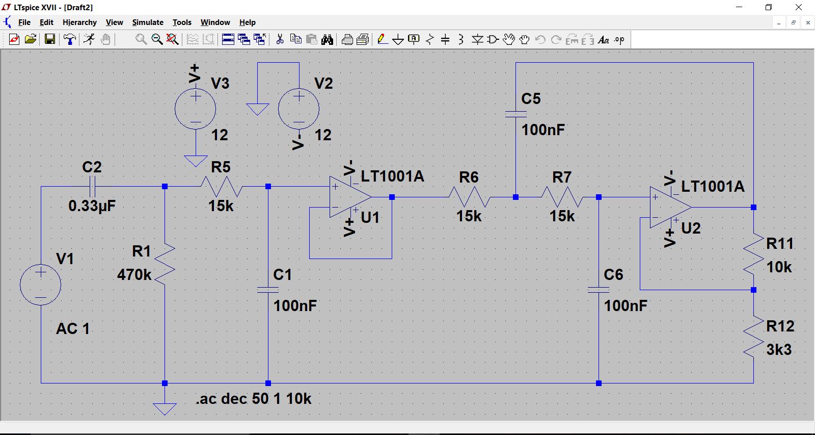Open the File menu
815x435 pixels.
[24, 22]
